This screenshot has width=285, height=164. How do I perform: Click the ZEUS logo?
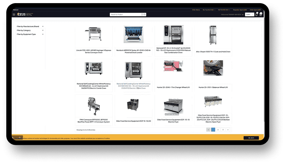point(25,14)
